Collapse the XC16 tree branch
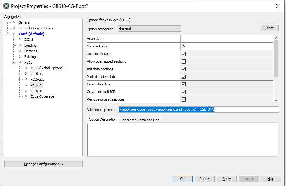286x186 pixels. coord(14,62)
